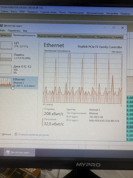
Task: Select the Память memory graph thumbnail
Action: (x=6, y=57)
